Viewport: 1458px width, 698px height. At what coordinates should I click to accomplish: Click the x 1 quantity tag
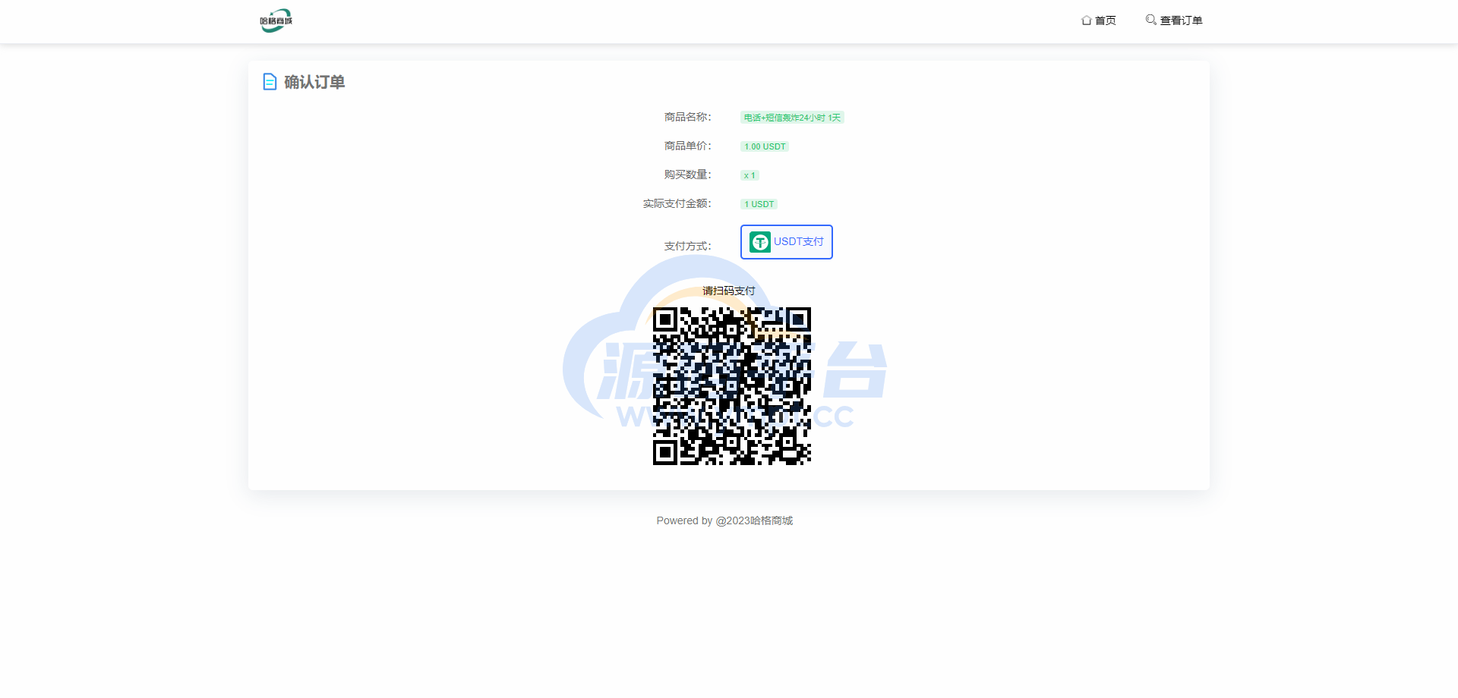[750, 175]
